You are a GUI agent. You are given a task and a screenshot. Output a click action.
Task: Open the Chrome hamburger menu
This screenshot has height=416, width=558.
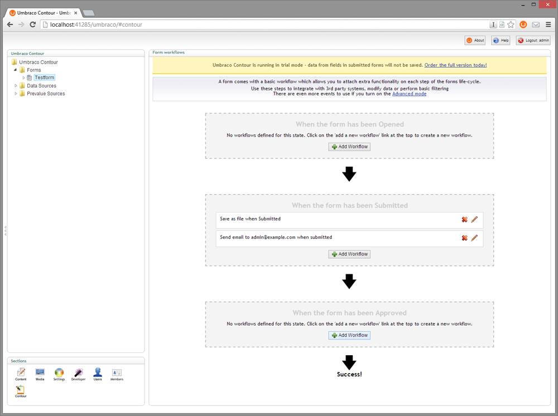pyautogui.click(x=549, y=25)
